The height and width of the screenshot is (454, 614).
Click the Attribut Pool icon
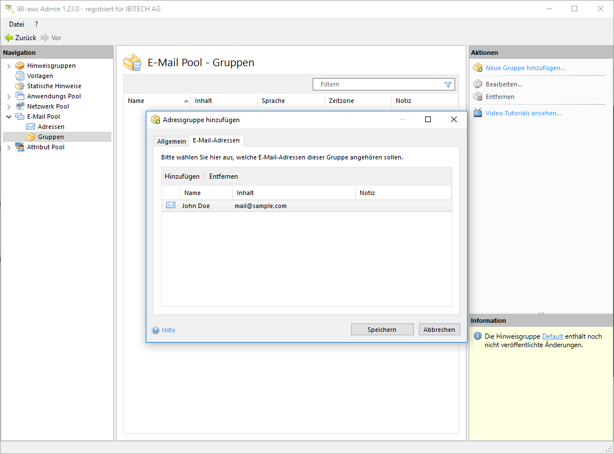[20, 147]
